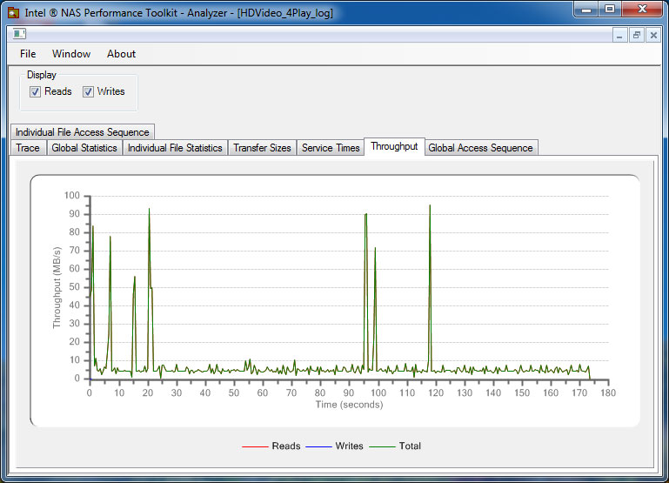Image resolution: width=669 pixels, height=483 pixels.
Task: Open the File menu
Action: point(28,54)
